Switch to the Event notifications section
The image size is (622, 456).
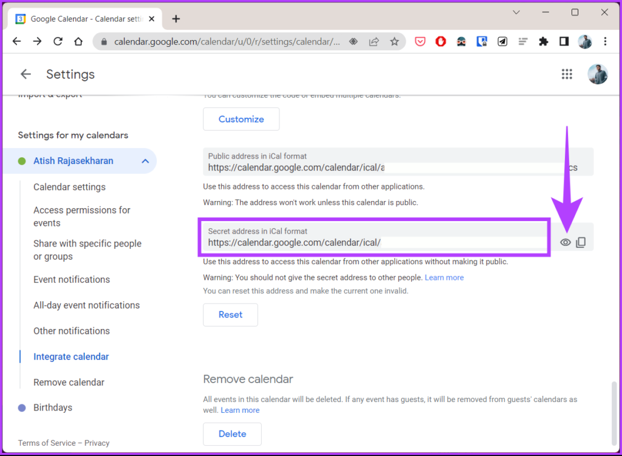72,280
